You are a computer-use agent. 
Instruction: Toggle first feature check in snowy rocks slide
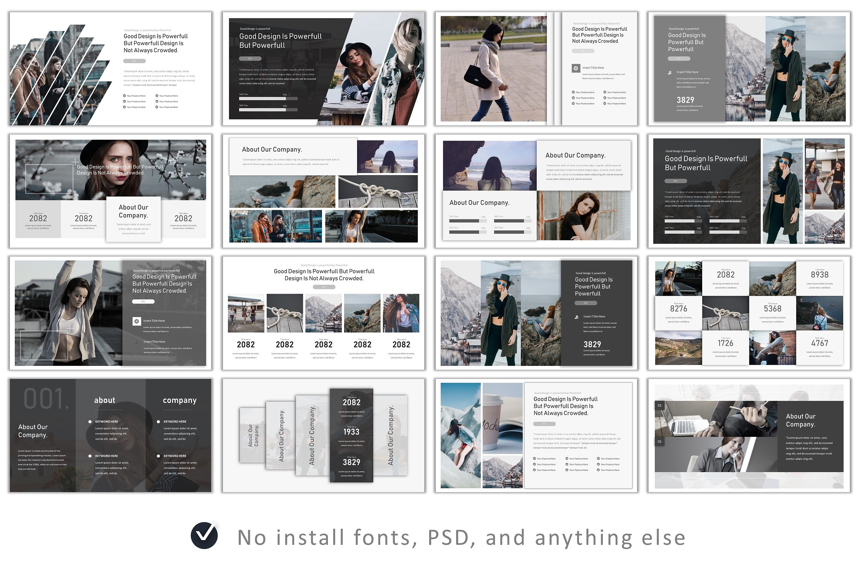[534, 459]
